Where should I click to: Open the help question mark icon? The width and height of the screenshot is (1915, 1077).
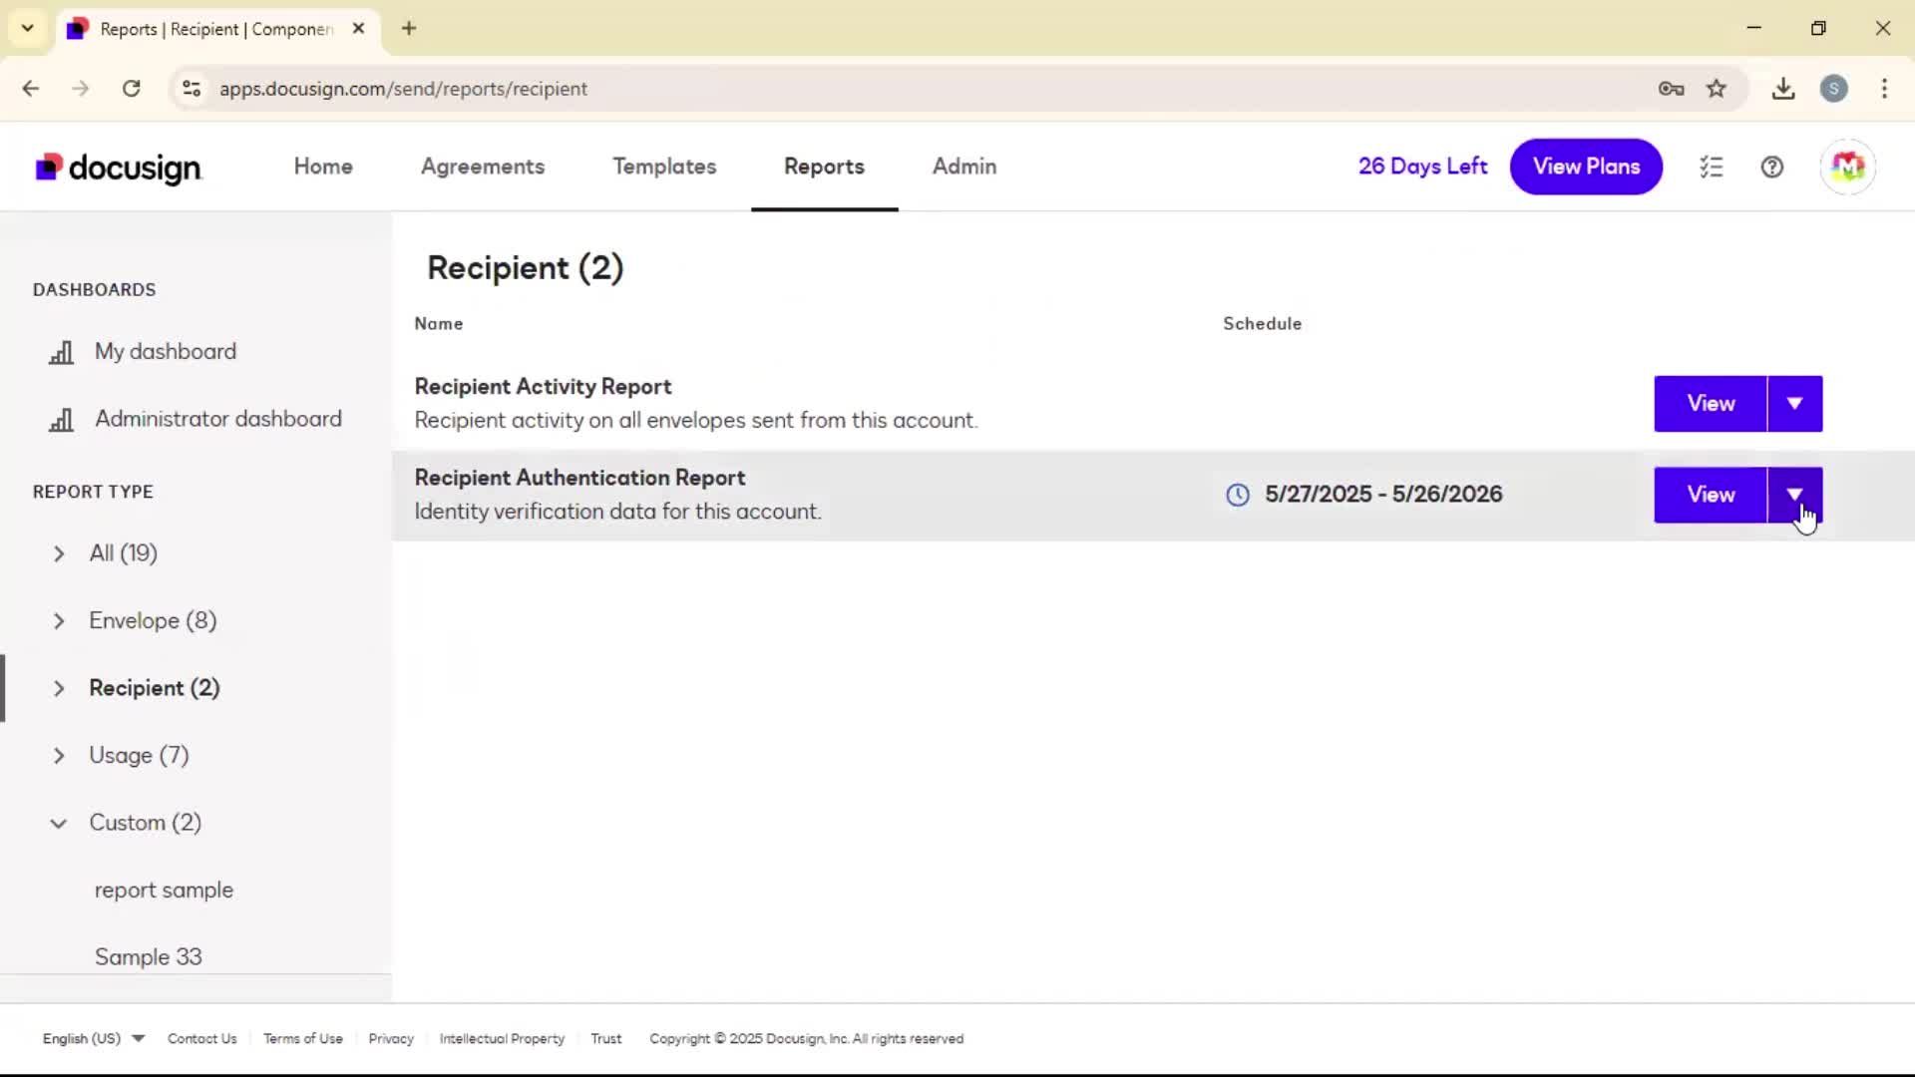click(x=1772, y=167)
